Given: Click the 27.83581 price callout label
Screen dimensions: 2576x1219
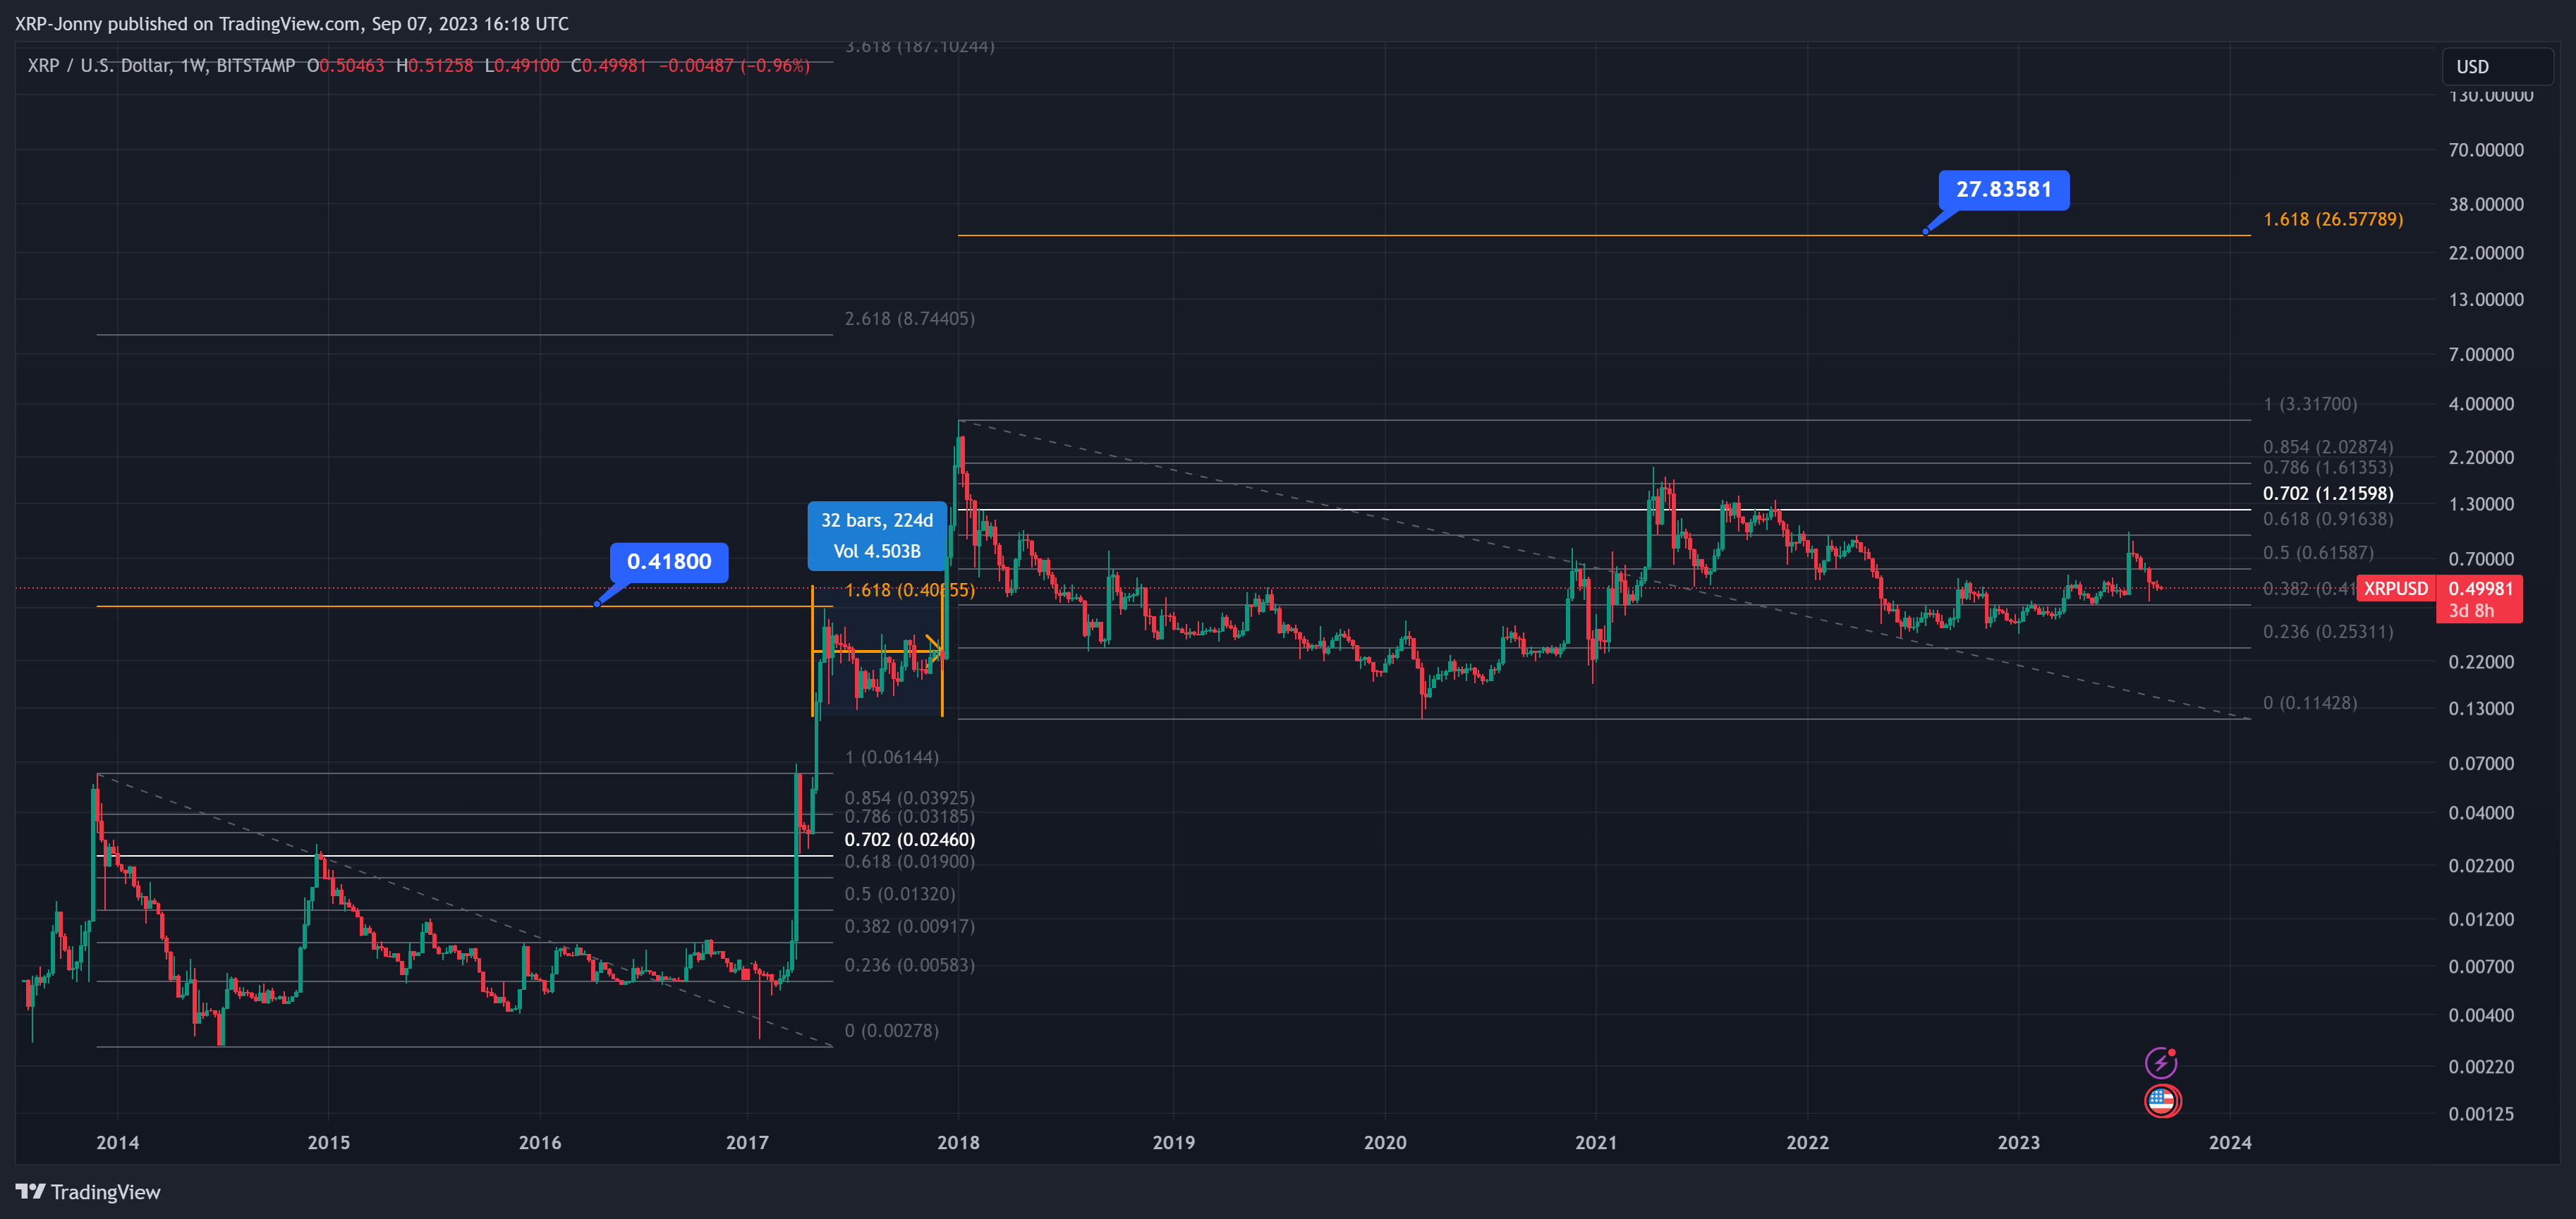Looking at the screenshot, I should pyautogui.click(x=2004, y=190).
